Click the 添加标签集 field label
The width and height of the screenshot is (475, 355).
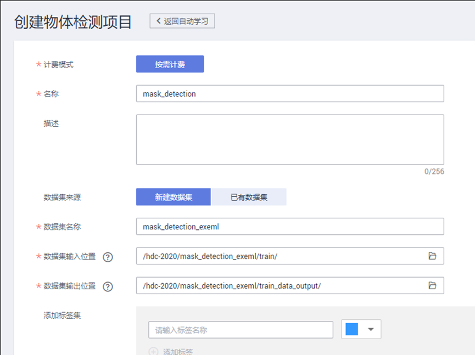[x=63, y=315]
